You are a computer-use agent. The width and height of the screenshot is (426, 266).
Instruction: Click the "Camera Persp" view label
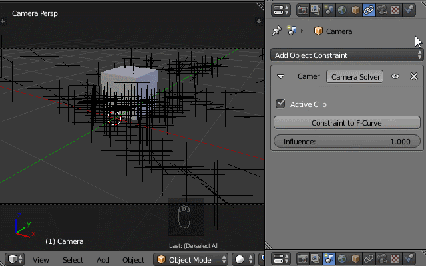click(35, 13)
